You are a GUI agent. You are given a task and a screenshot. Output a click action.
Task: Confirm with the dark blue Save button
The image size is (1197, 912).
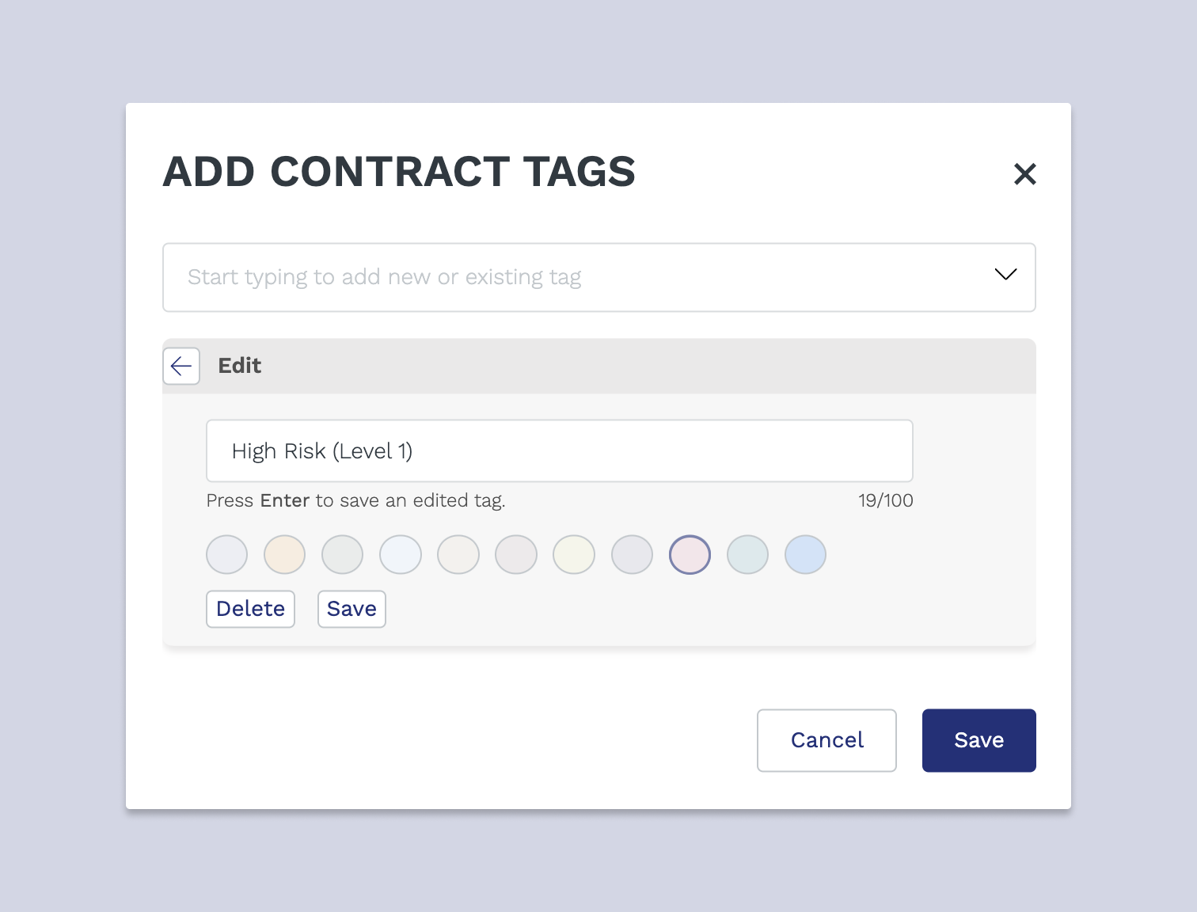click(978, 740)
